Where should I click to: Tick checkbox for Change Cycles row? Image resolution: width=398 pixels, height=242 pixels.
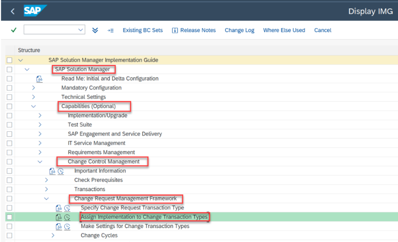(9, 235)
